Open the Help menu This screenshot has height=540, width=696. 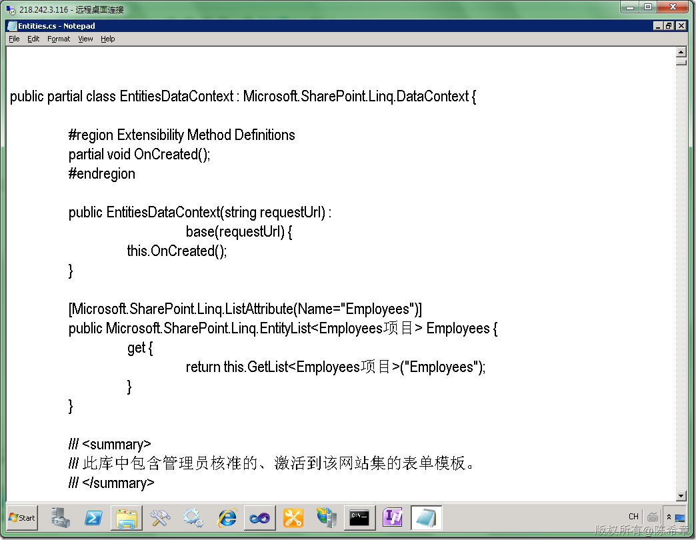pyautogui.click(x=108, y=39)
